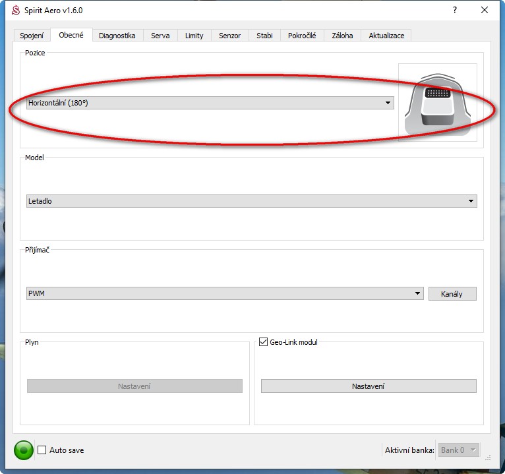505x474 pixels.
Task: Uncheck the Geo-Link modul checkbox
Action: point(264,342)
